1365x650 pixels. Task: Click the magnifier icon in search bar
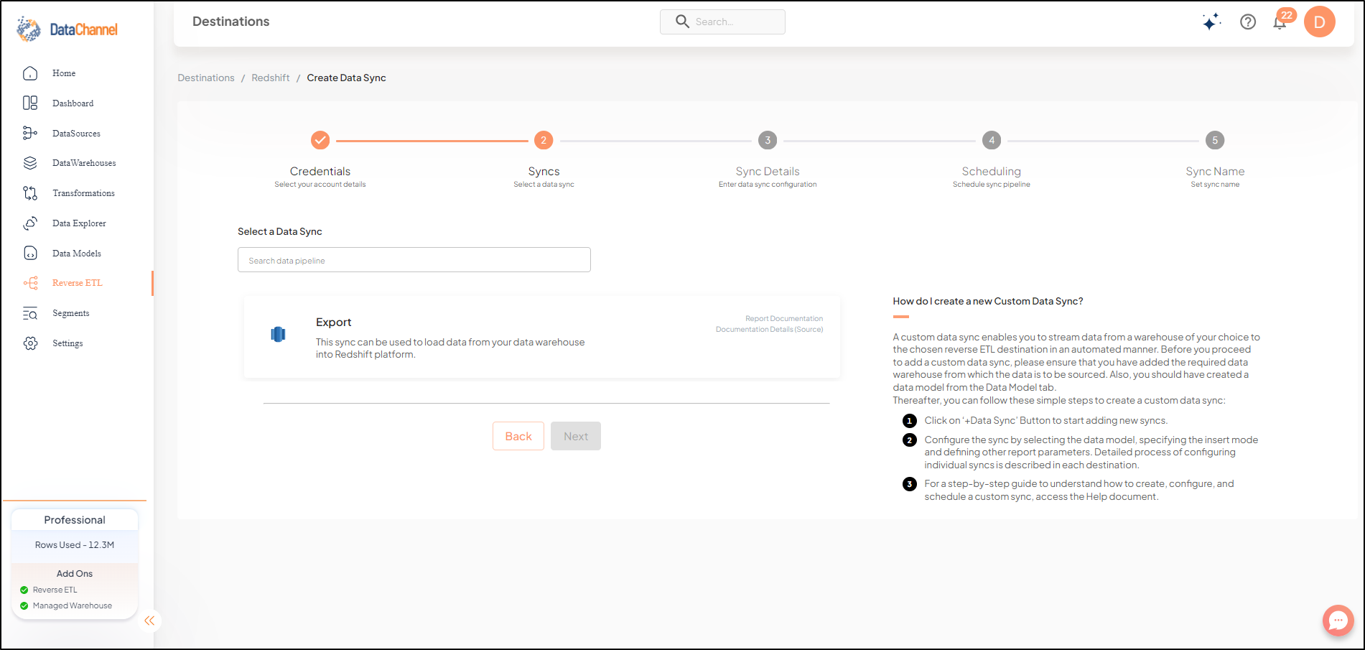tap(682, 22)
